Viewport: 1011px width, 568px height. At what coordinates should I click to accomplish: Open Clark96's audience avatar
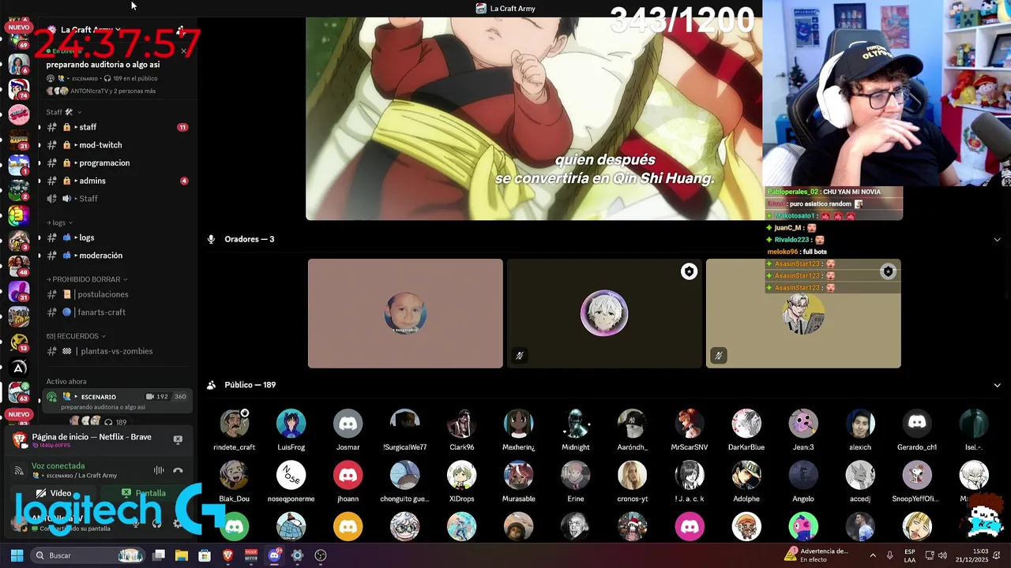pos(462,424)
